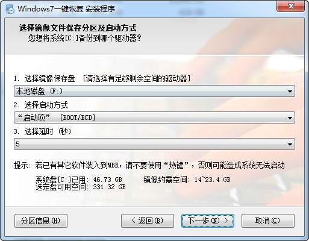309x241 pixels.
Task: Open the "启动项" [BOOT/BCD] dropdown arrow
Action: click(290, 118)
